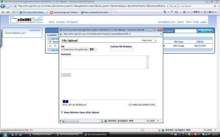Click the demo@demo.com account link in header
Screen dimensions: 220x137
[167, 22]
